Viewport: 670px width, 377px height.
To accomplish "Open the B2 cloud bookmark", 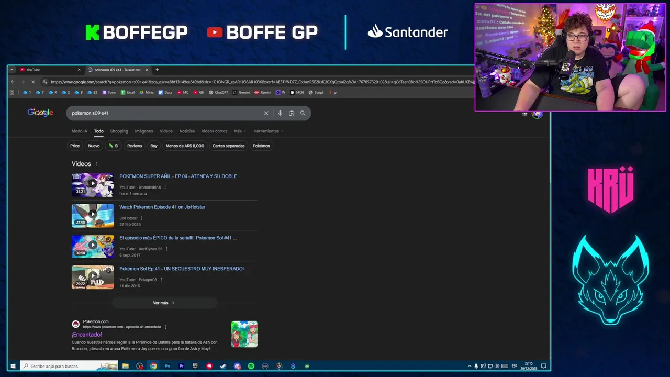I will pos(92,92).
